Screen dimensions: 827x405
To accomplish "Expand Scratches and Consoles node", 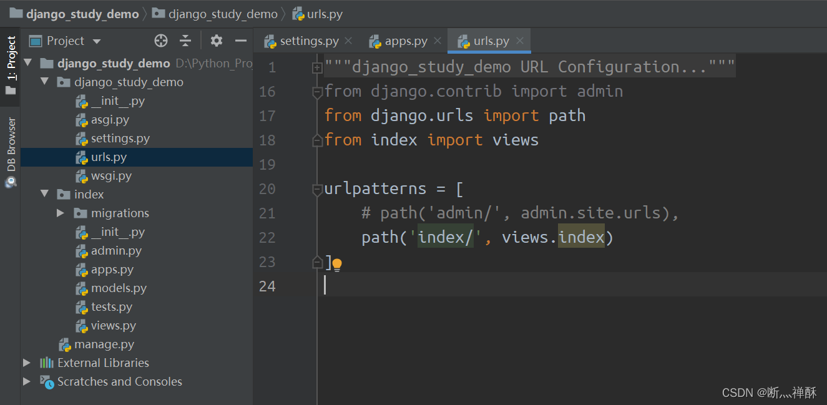I will click(x=27, y=381).
